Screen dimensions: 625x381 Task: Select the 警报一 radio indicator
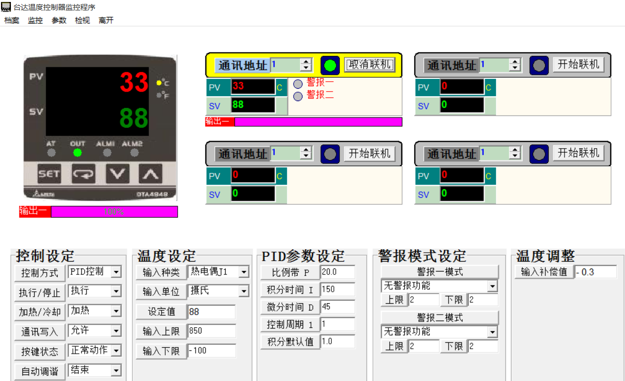click(298, 84)
